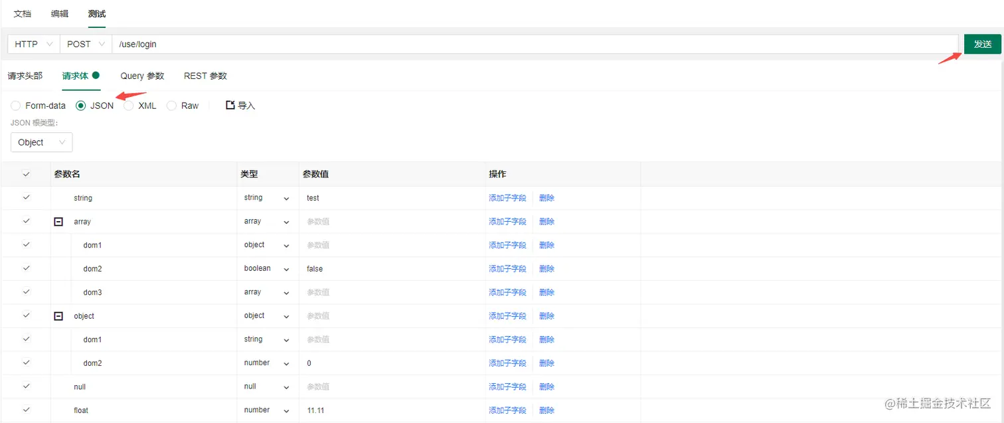
Task: Click 删除 for null row
Action: tap(546, 386)
